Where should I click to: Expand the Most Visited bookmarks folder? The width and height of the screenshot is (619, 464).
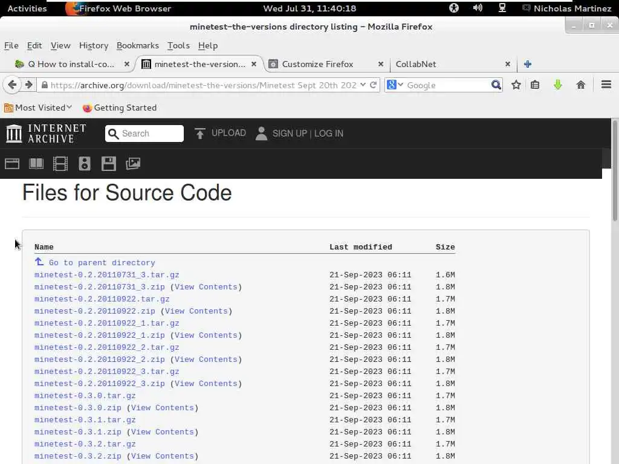click(x=38, y=108)
